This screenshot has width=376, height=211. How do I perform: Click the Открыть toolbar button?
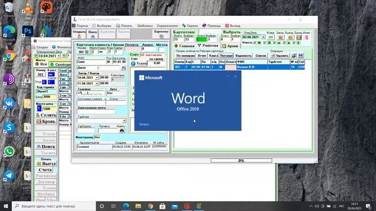point(79,34)
